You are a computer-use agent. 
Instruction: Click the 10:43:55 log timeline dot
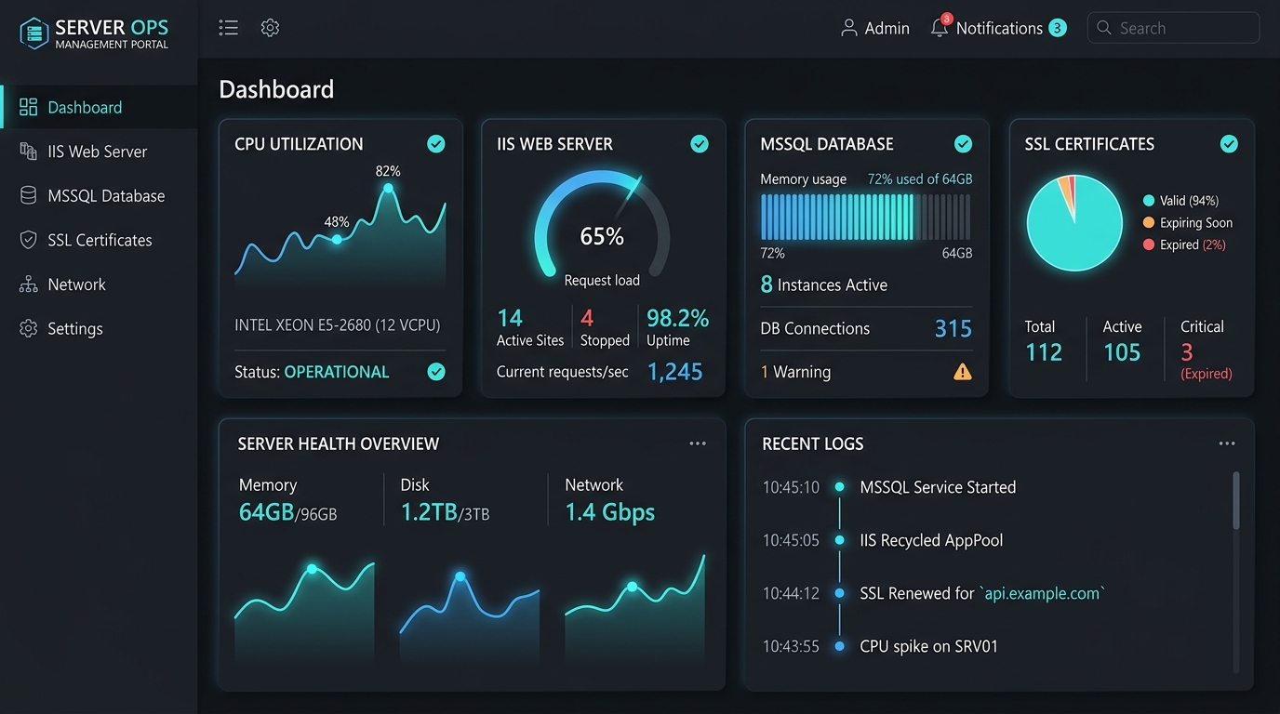(x=839, y=646)
